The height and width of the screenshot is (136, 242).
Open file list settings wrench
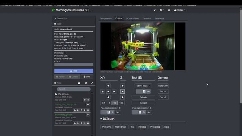click(92, 83)
